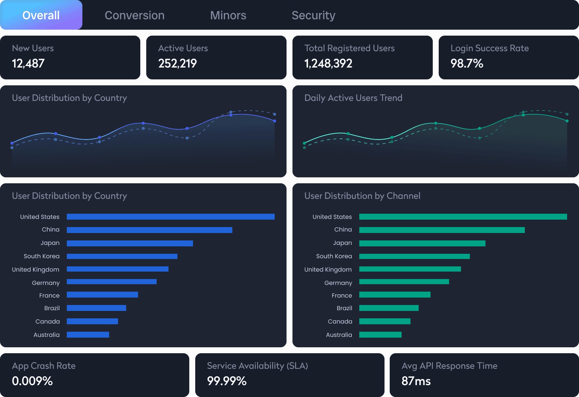Click the Service Availability (SLA) value
Image resolution: width=579 pixels, height=397 pixels.
pos(227,380)
